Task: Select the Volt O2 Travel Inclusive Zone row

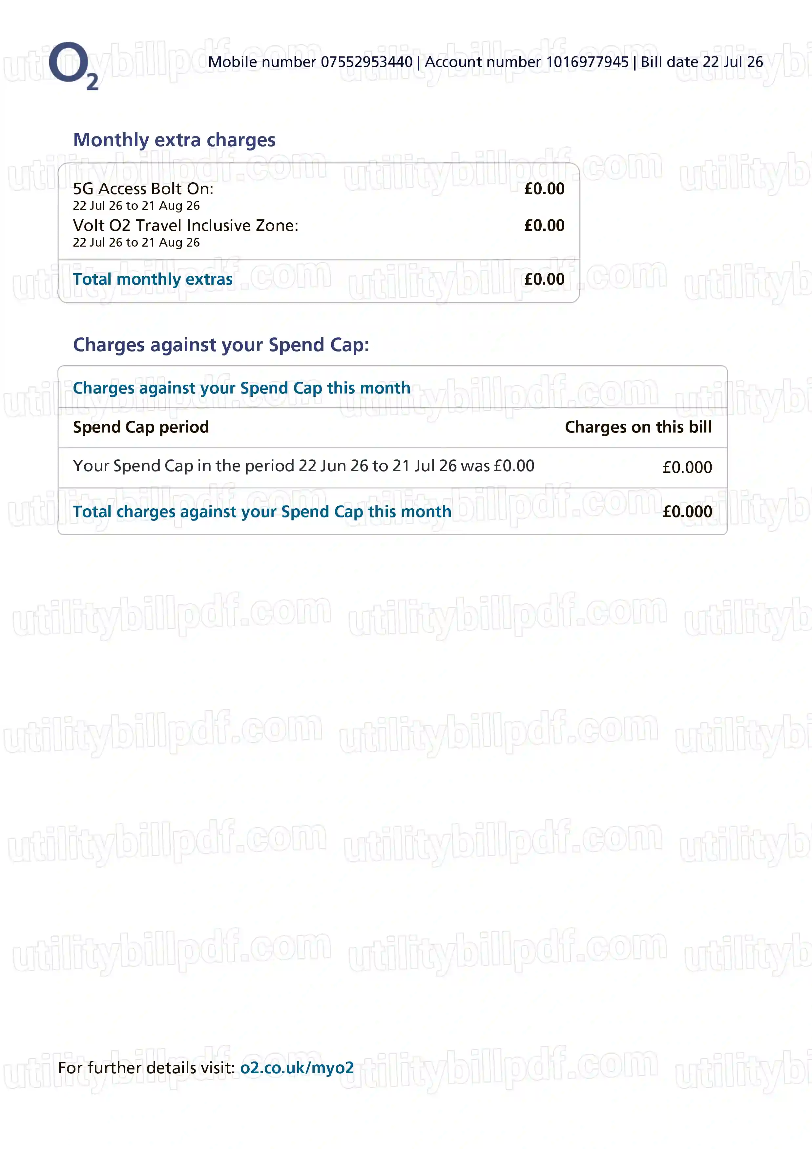Action: [x=319, y=232]
